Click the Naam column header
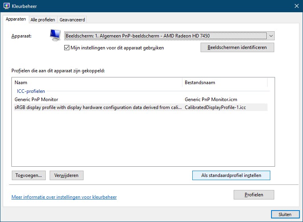Image resolution: width=303 pixels, height=222 pixels. 97,83
